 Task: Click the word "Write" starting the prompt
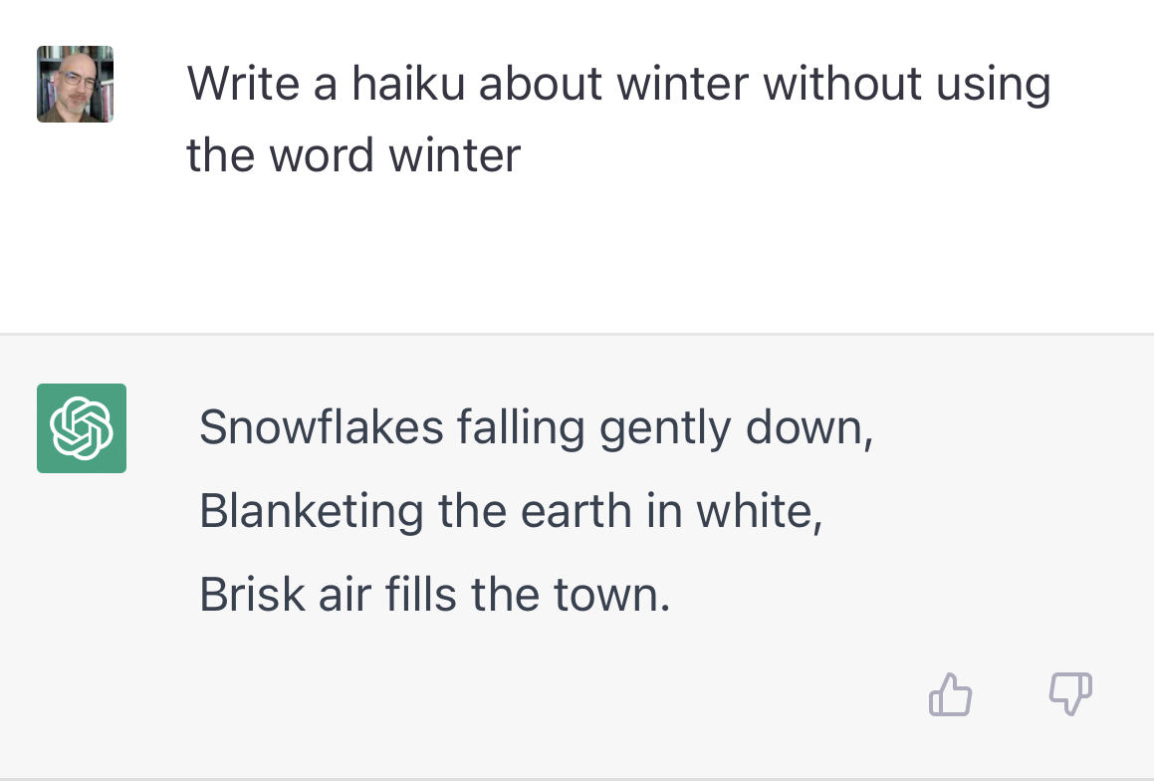(243, 85)
